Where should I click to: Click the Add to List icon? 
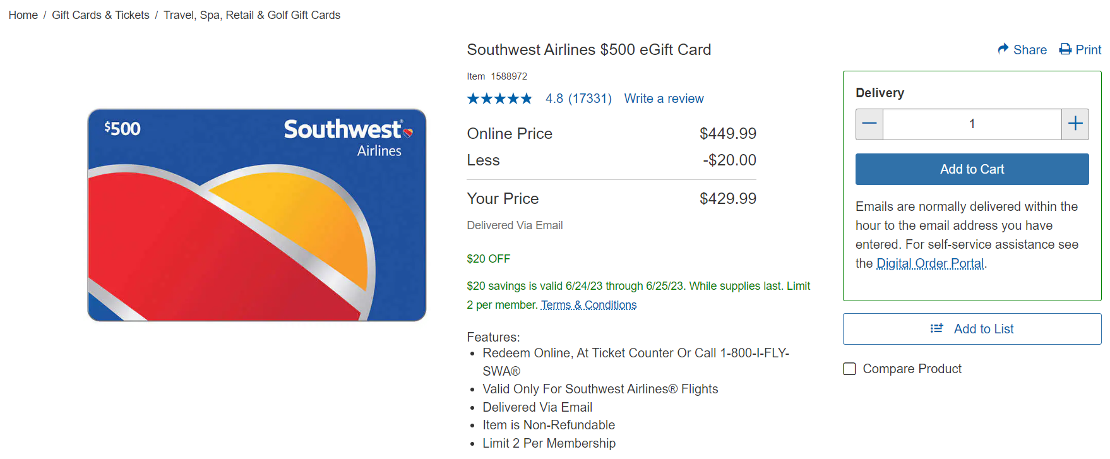pos(936,328)
